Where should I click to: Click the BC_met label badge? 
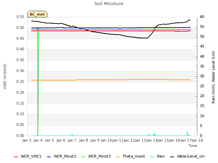(x=37, y=14)
